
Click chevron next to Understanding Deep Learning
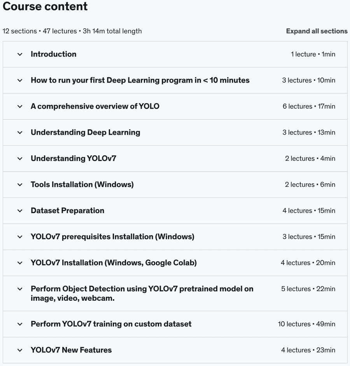20,133
